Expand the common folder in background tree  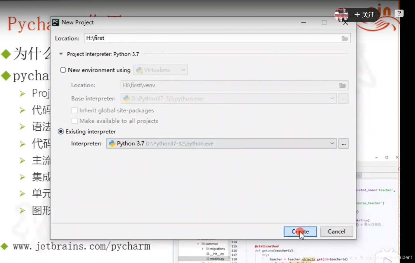[x=198, y=244]
